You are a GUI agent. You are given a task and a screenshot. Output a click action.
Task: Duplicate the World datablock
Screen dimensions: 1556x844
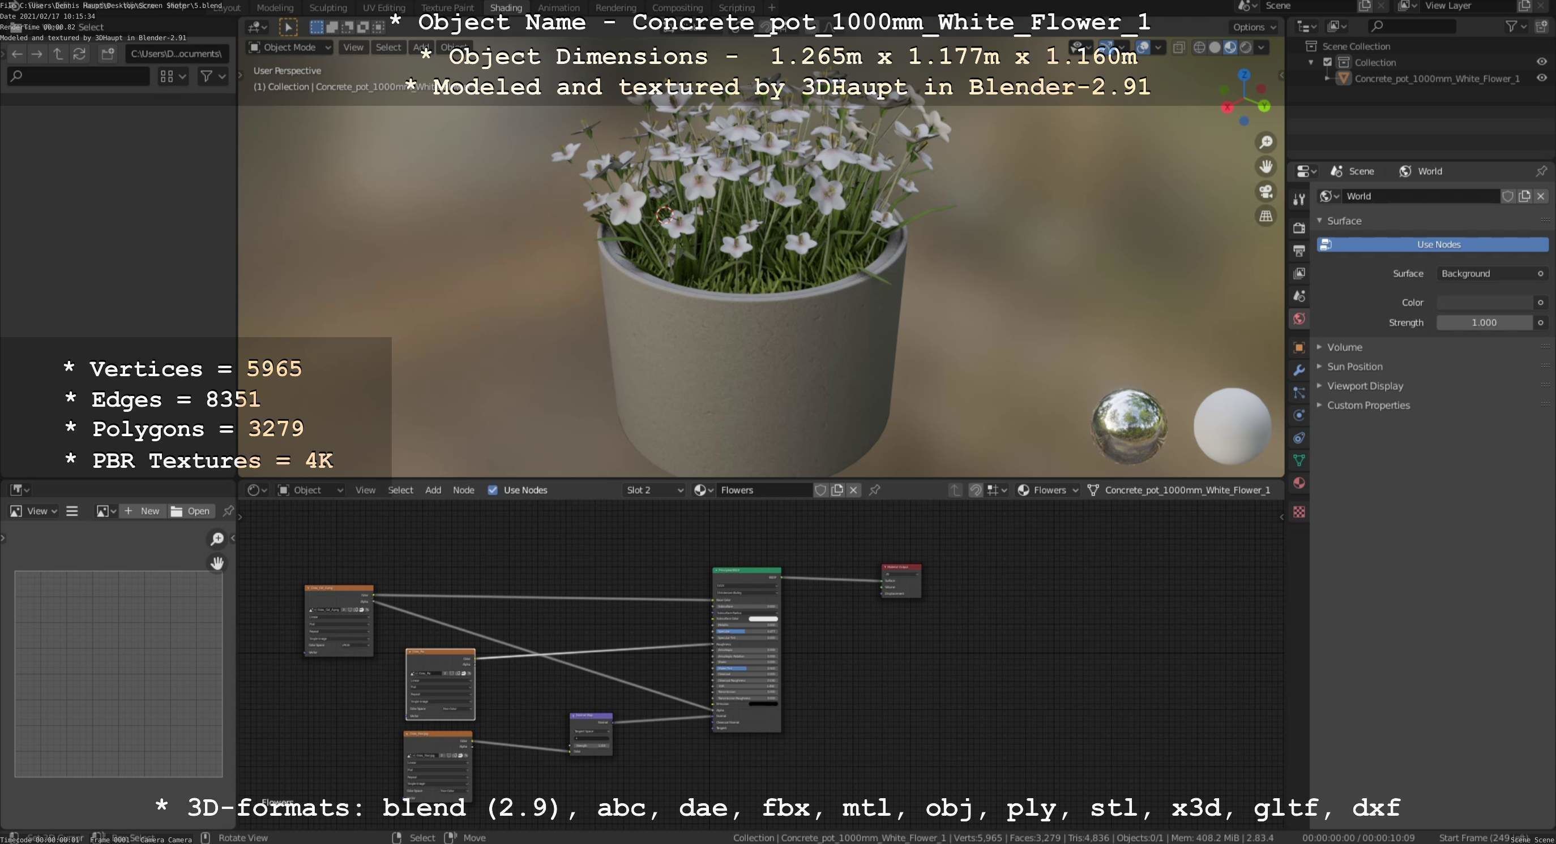1525,196
